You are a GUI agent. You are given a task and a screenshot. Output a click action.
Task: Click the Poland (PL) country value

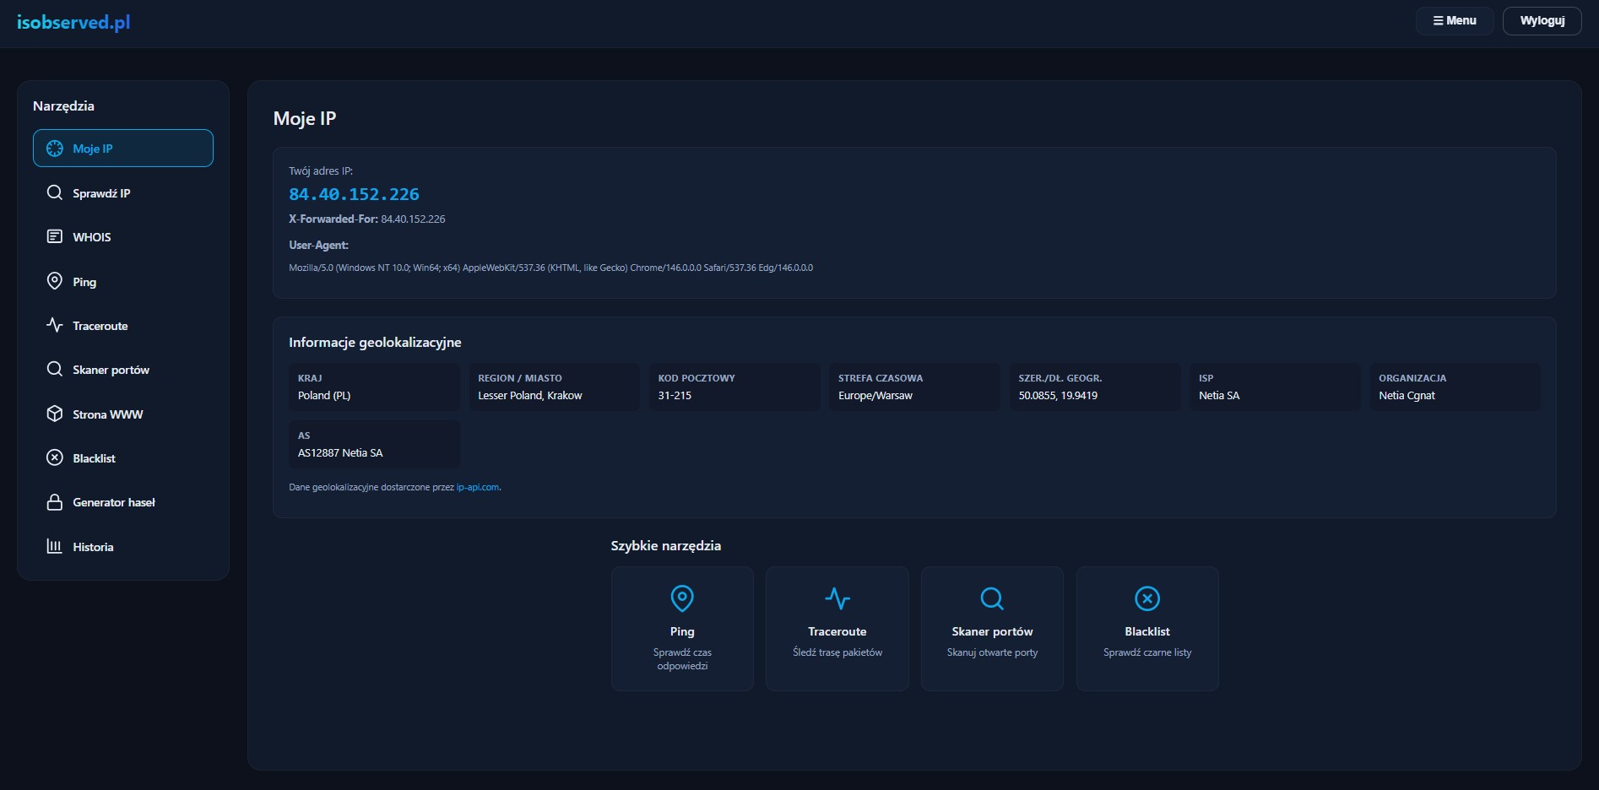324,395
